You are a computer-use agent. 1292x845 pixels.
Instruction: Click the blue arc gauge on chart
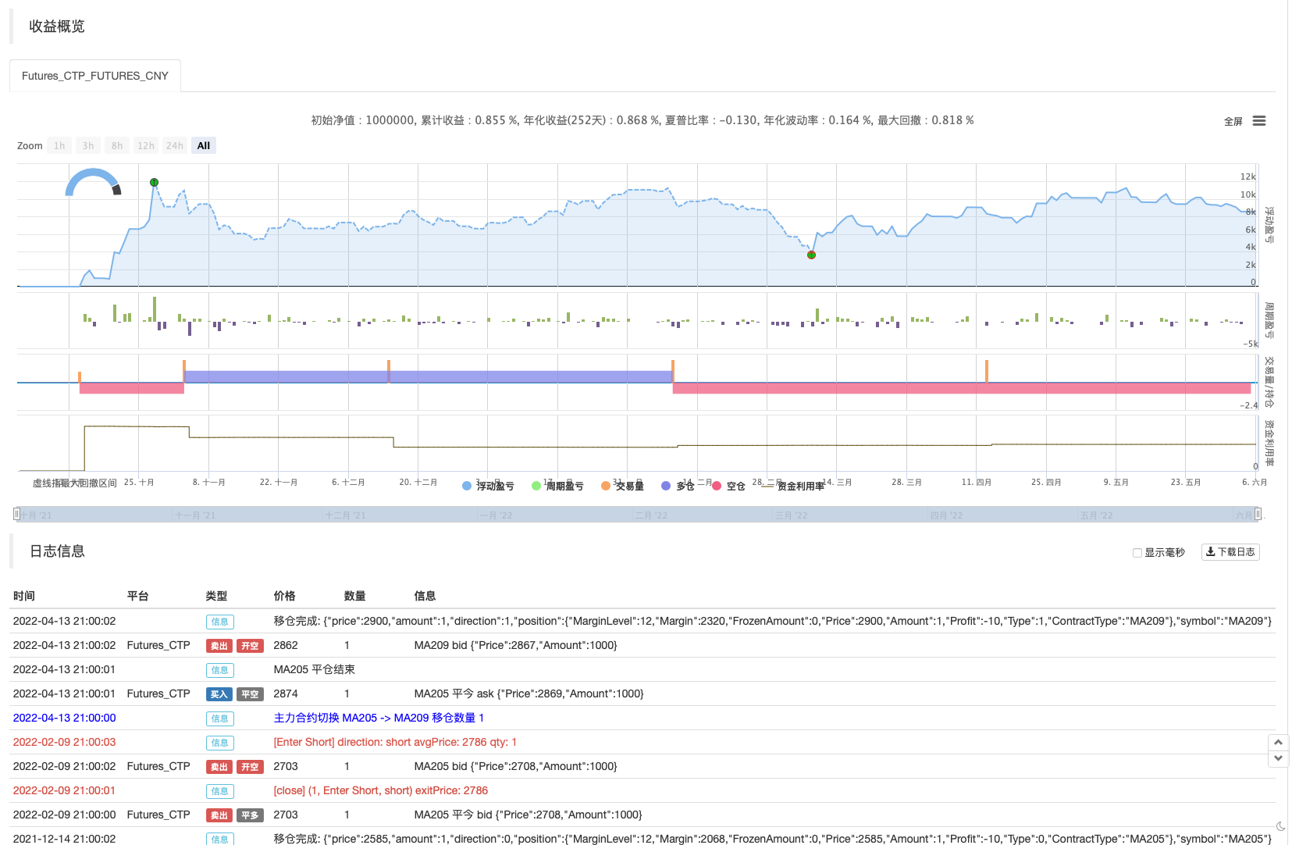point(93,182)
